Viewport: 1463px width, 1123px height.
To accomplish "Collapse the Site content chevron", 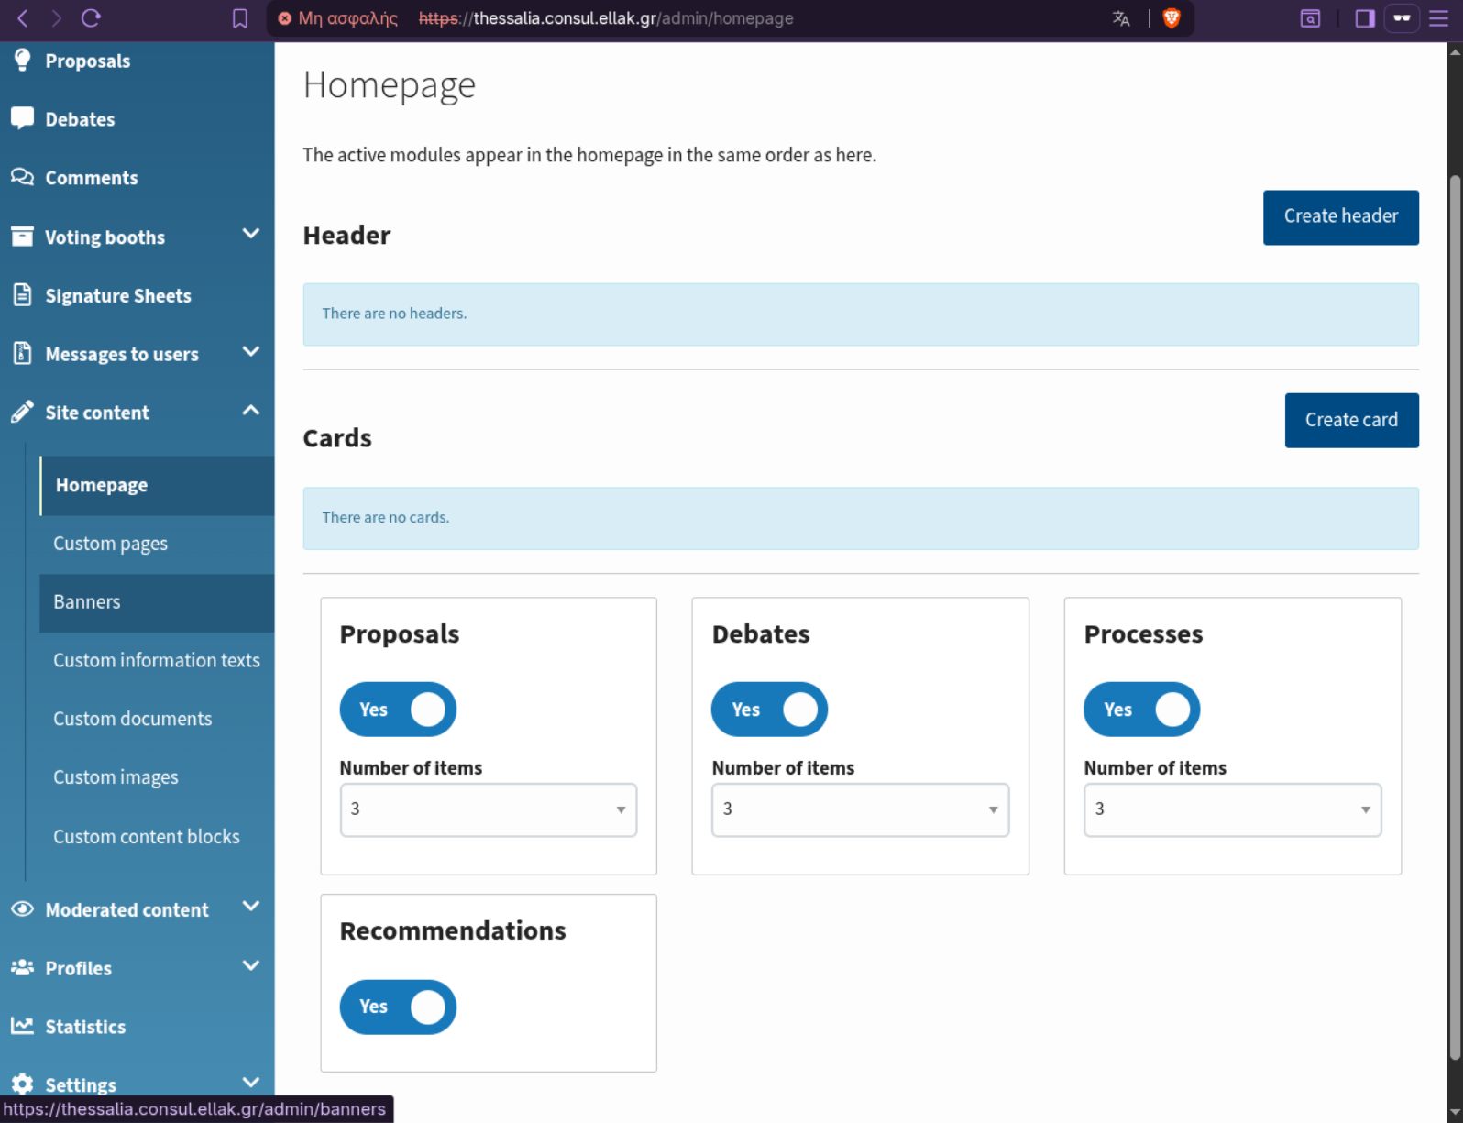I will (250, 411).
